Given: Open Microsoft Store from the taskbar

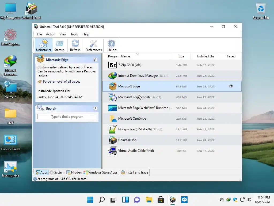Looking at the screenshot, I should point(161,200).
